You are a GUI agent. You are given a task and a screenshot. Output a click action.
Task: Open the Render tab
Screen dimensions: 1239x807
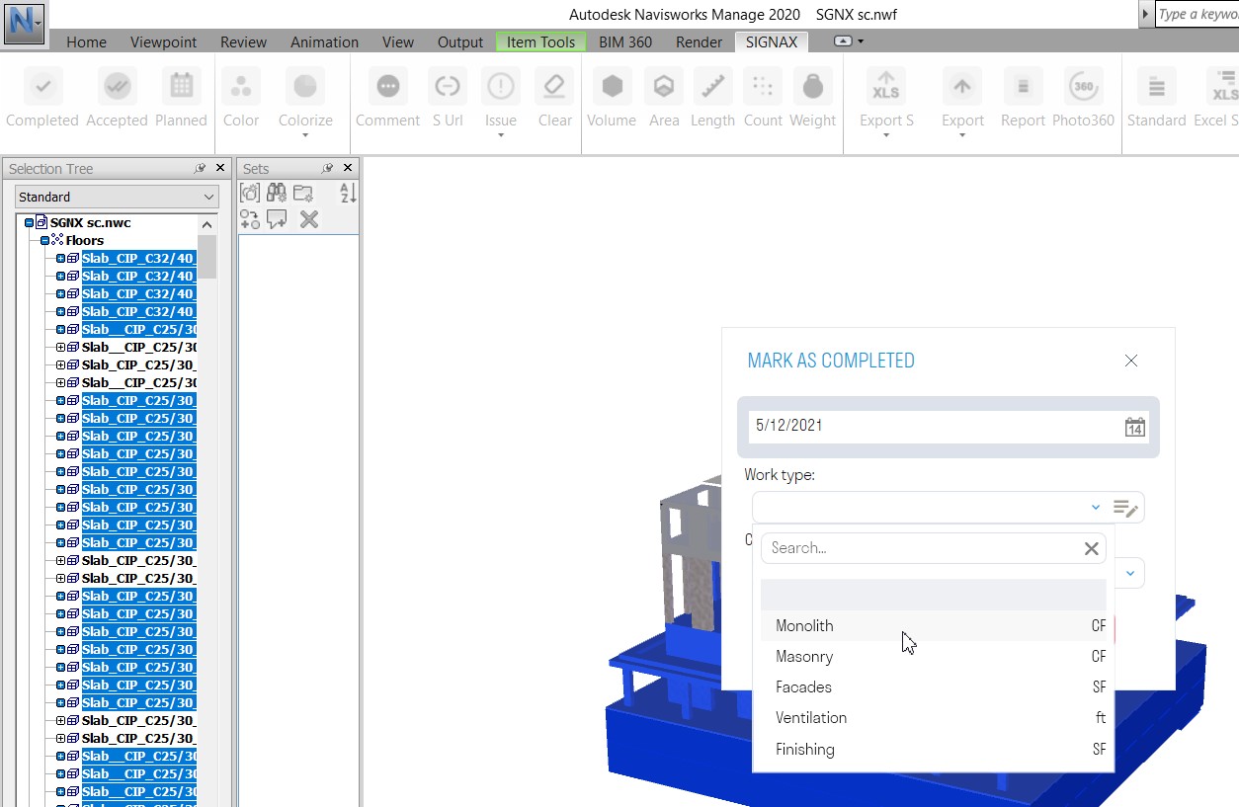pos(700,41)
